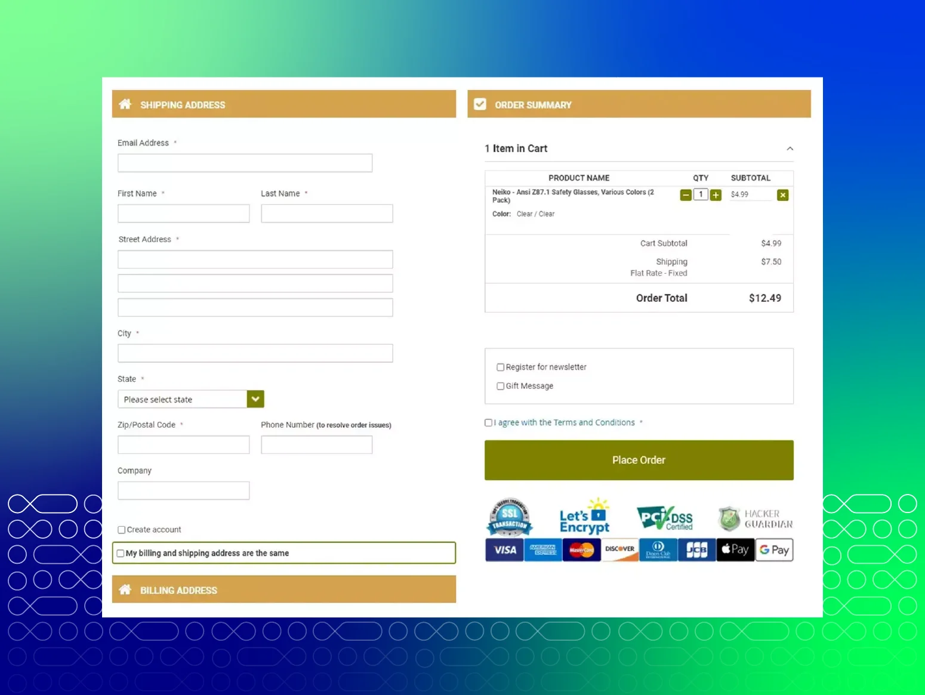The width and height of the screenshot is (925, 695).
Task: Click the Discover card icon
Action: pos(619,549)
